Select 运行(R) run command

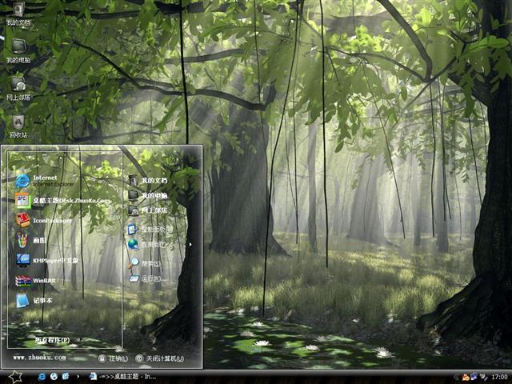(x=149, y=278)
